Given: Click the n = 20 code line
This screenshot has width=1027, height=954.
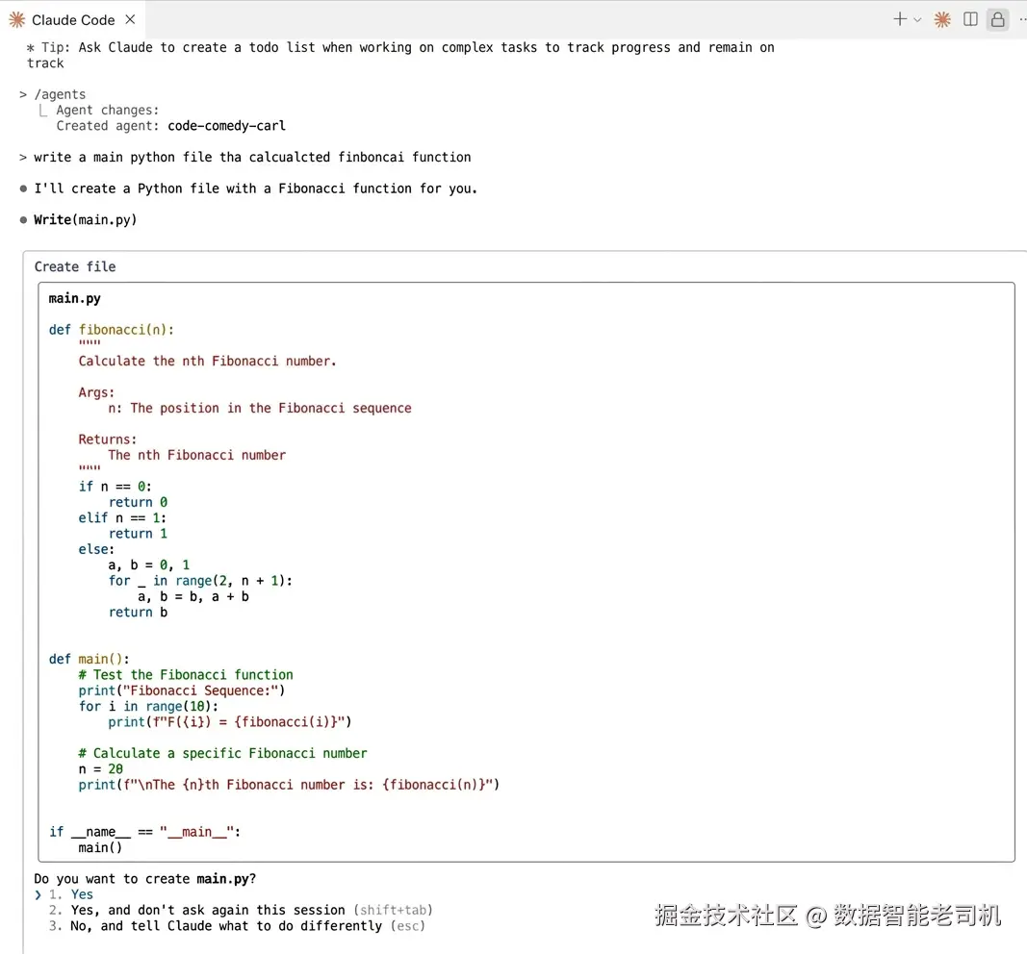Looking at the screenshot, I should coord(101,768).
